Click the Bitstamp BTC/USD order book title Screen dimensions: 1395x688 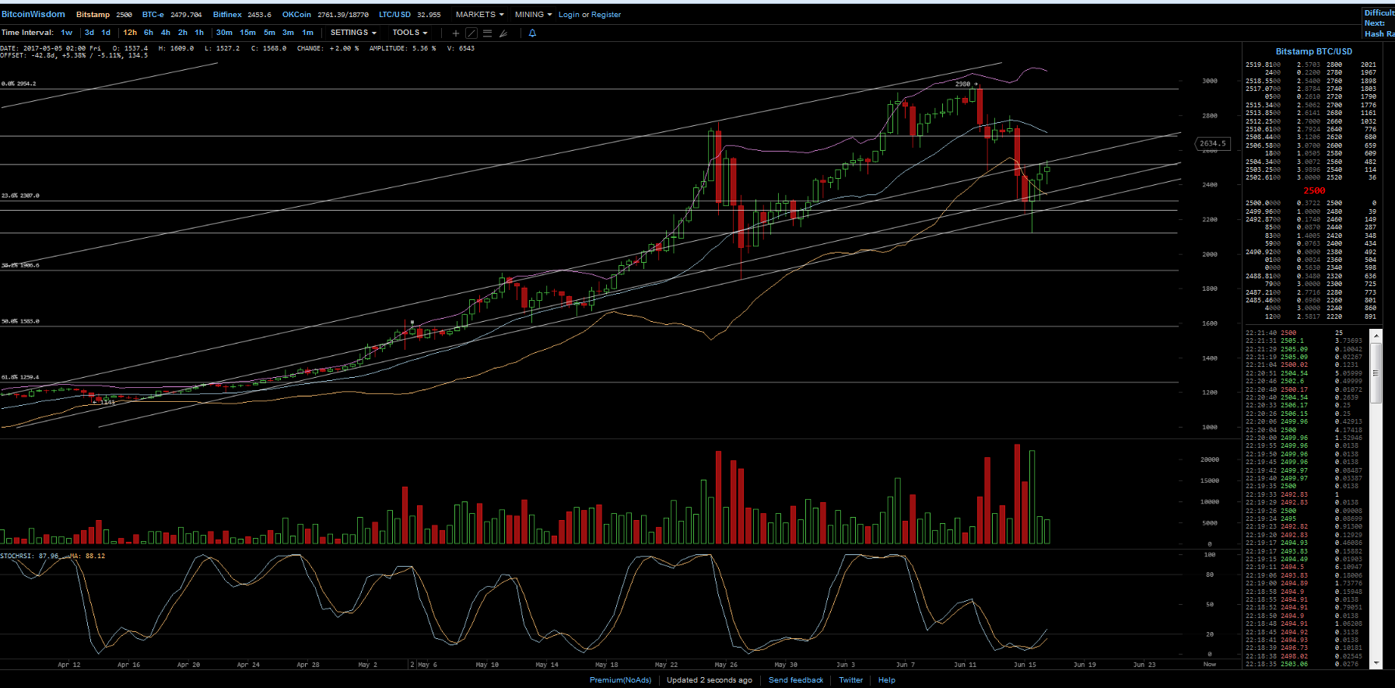click(x=1314, y=51)
